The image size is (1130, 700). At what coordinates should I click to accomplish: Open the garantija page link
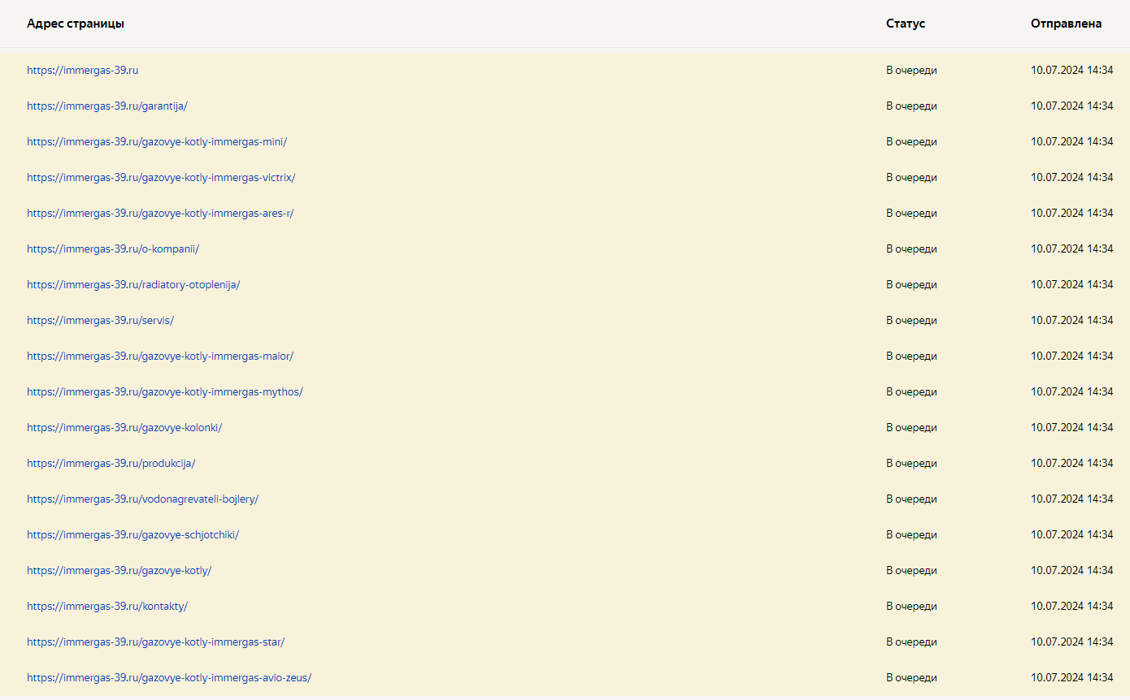(x=107, y=106)
